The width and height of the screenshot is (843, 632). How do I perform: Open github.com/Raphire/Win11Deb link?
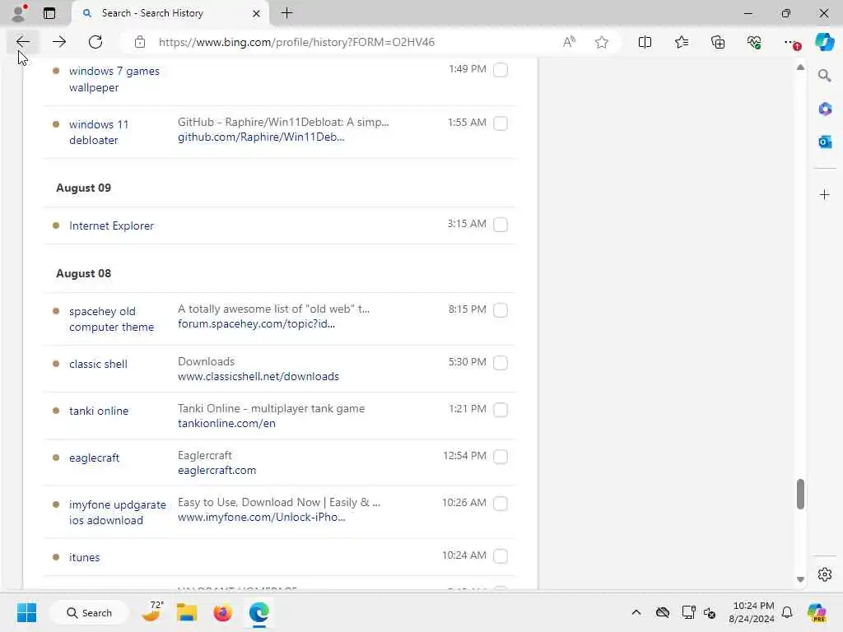[x=261, y=137]
